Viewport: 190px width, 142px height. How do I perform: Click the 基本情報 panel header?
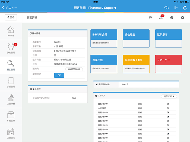(x=58, y=33)
